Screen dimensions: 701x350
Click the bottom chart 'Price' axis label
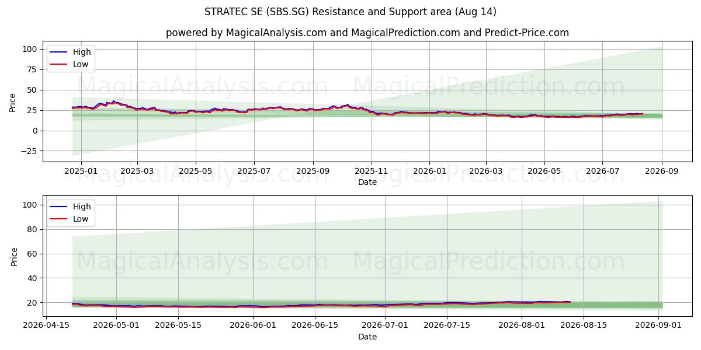[x=13, y=256]
